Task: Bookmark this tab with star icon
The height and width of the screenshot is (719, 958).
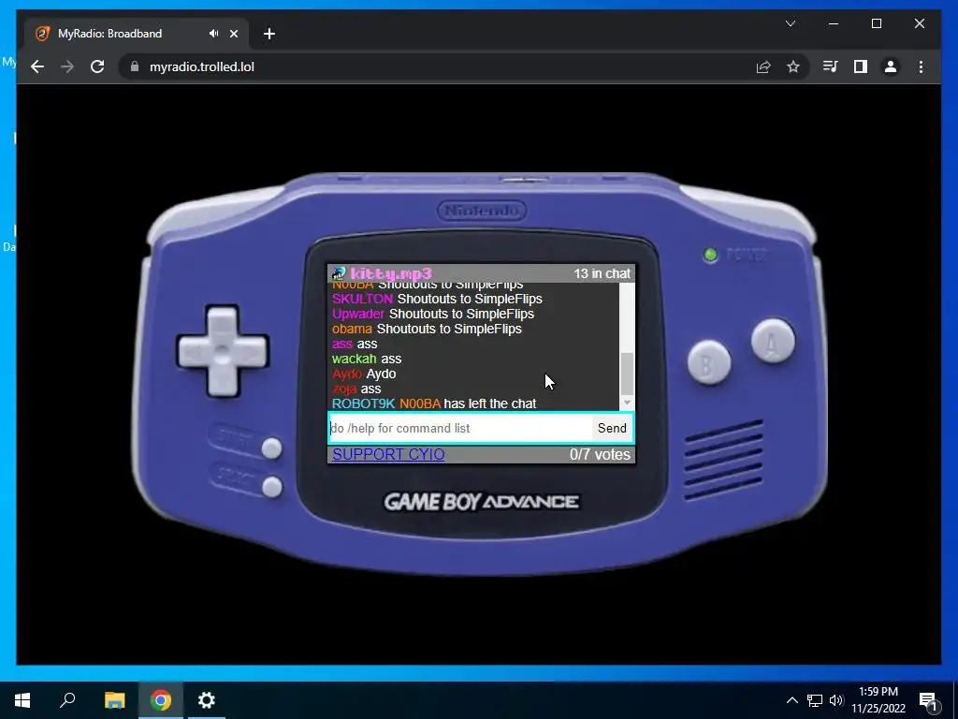Action: click(x=793, y=66)
